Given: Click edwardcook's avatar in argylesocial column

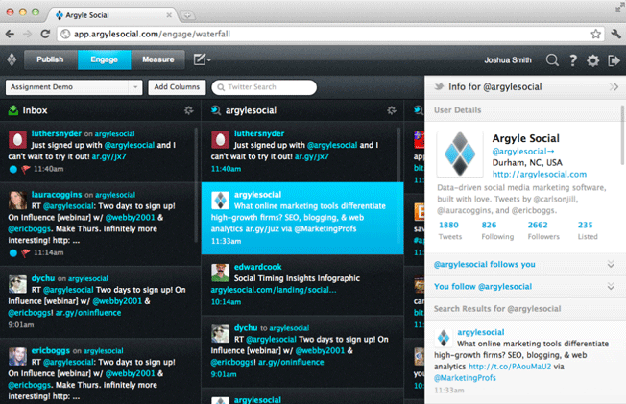Looking at the screenshot, I should (x=221, y=273).
